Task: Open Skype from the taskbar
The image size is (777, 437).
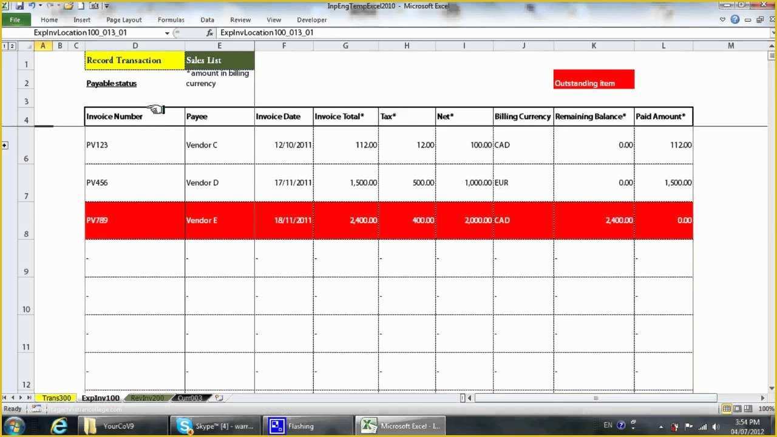Action: point(215,426)
